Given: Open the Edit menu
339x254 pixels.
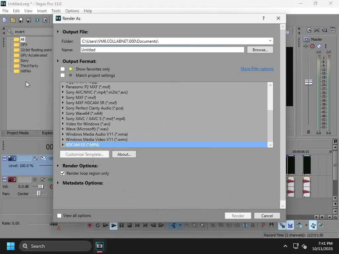Looking at the screenshot, I should click(16, 11).
